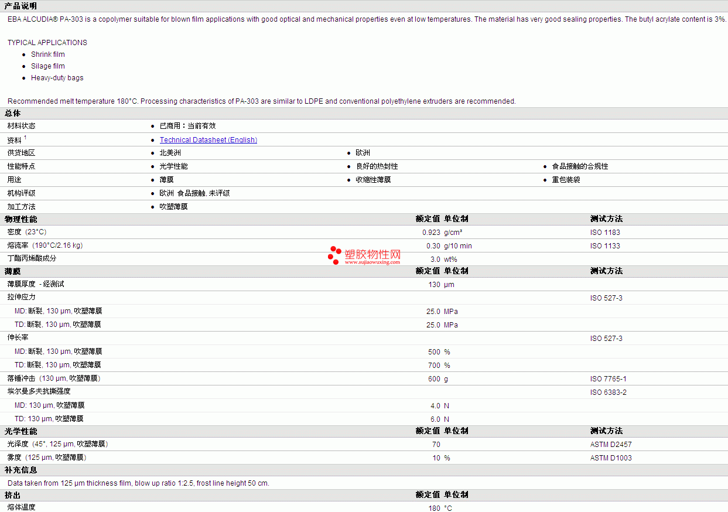Select haze value 10
The width and height of the screenshot is (728, 512).
tap(436, 458)
